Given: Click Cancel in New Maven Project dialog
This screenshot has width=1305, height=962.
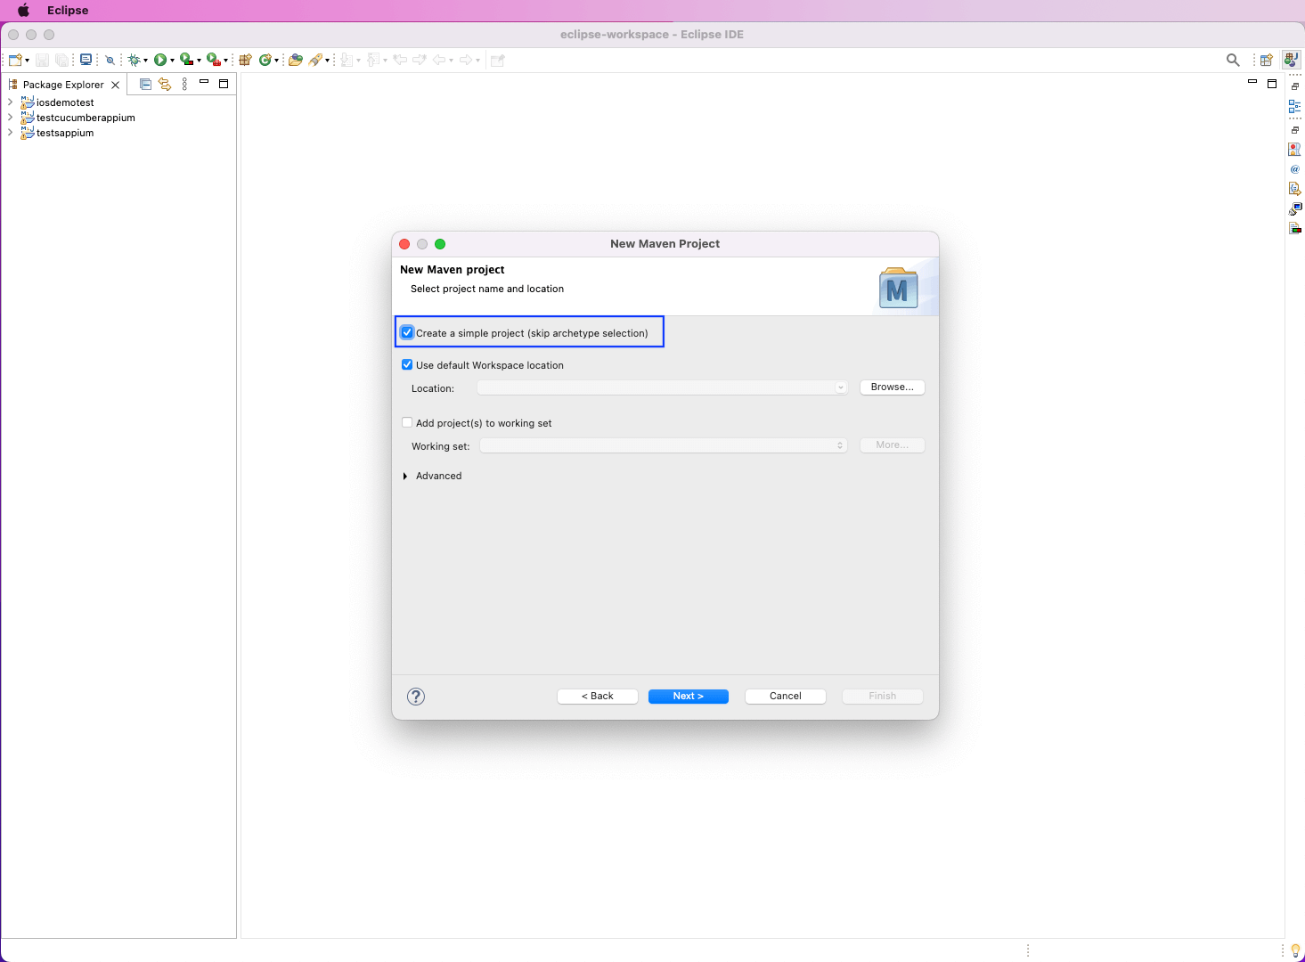Looking at the screenshot, I should pyautogui.click(x=785, y=697).
